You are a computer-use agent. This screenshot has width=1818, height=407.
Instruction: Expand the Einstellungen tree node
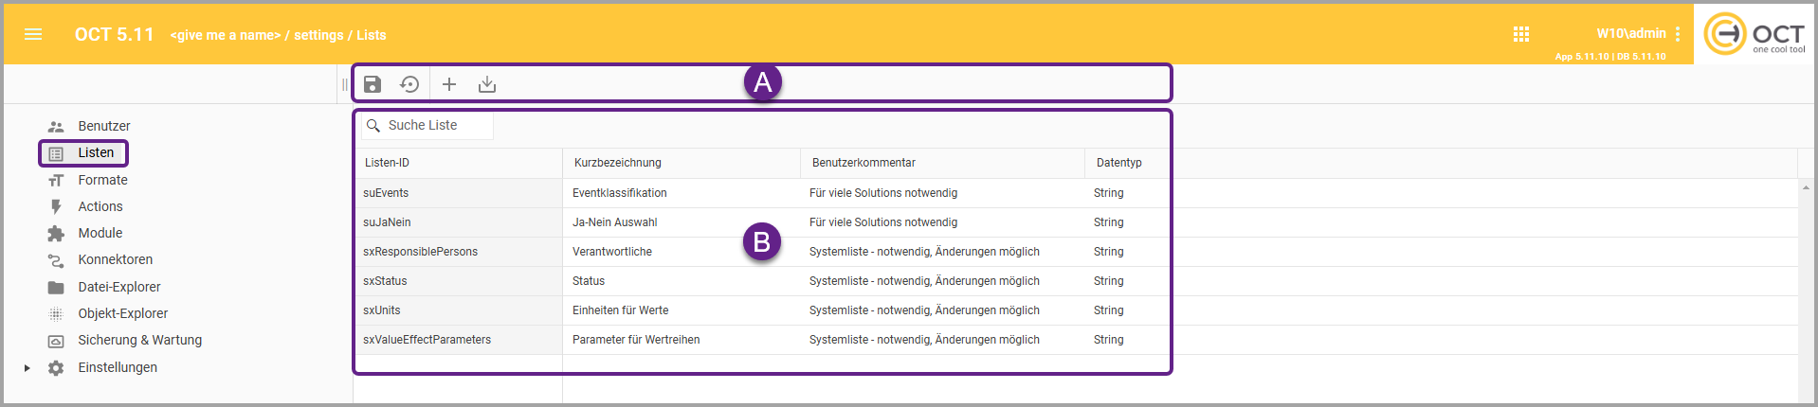point(27,368)
